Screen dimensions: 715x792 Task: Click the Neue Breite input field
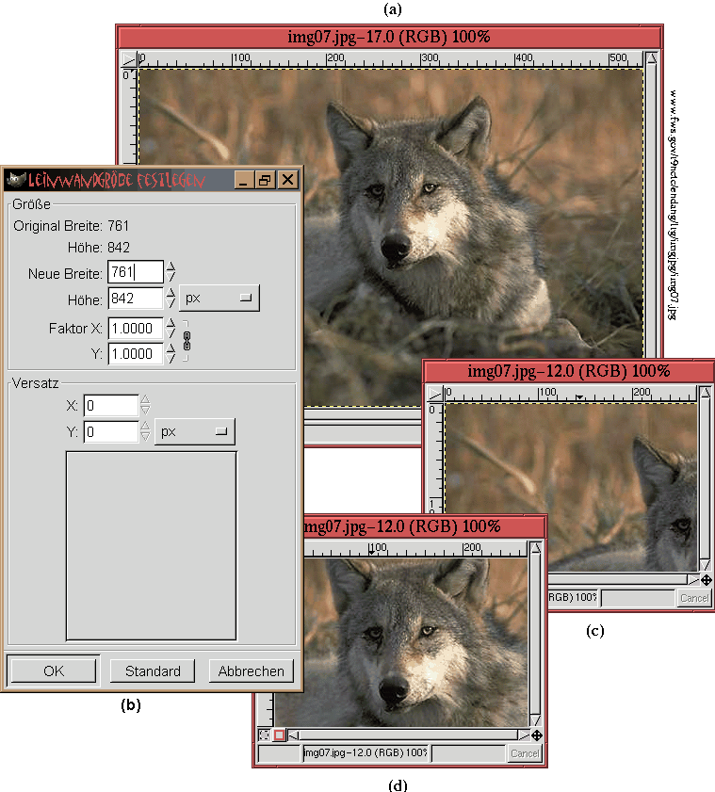click(136, 273)
